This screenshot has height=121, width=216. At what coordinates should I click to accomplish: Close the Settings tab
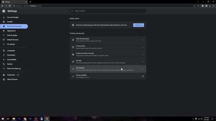[x=26, y=2]
